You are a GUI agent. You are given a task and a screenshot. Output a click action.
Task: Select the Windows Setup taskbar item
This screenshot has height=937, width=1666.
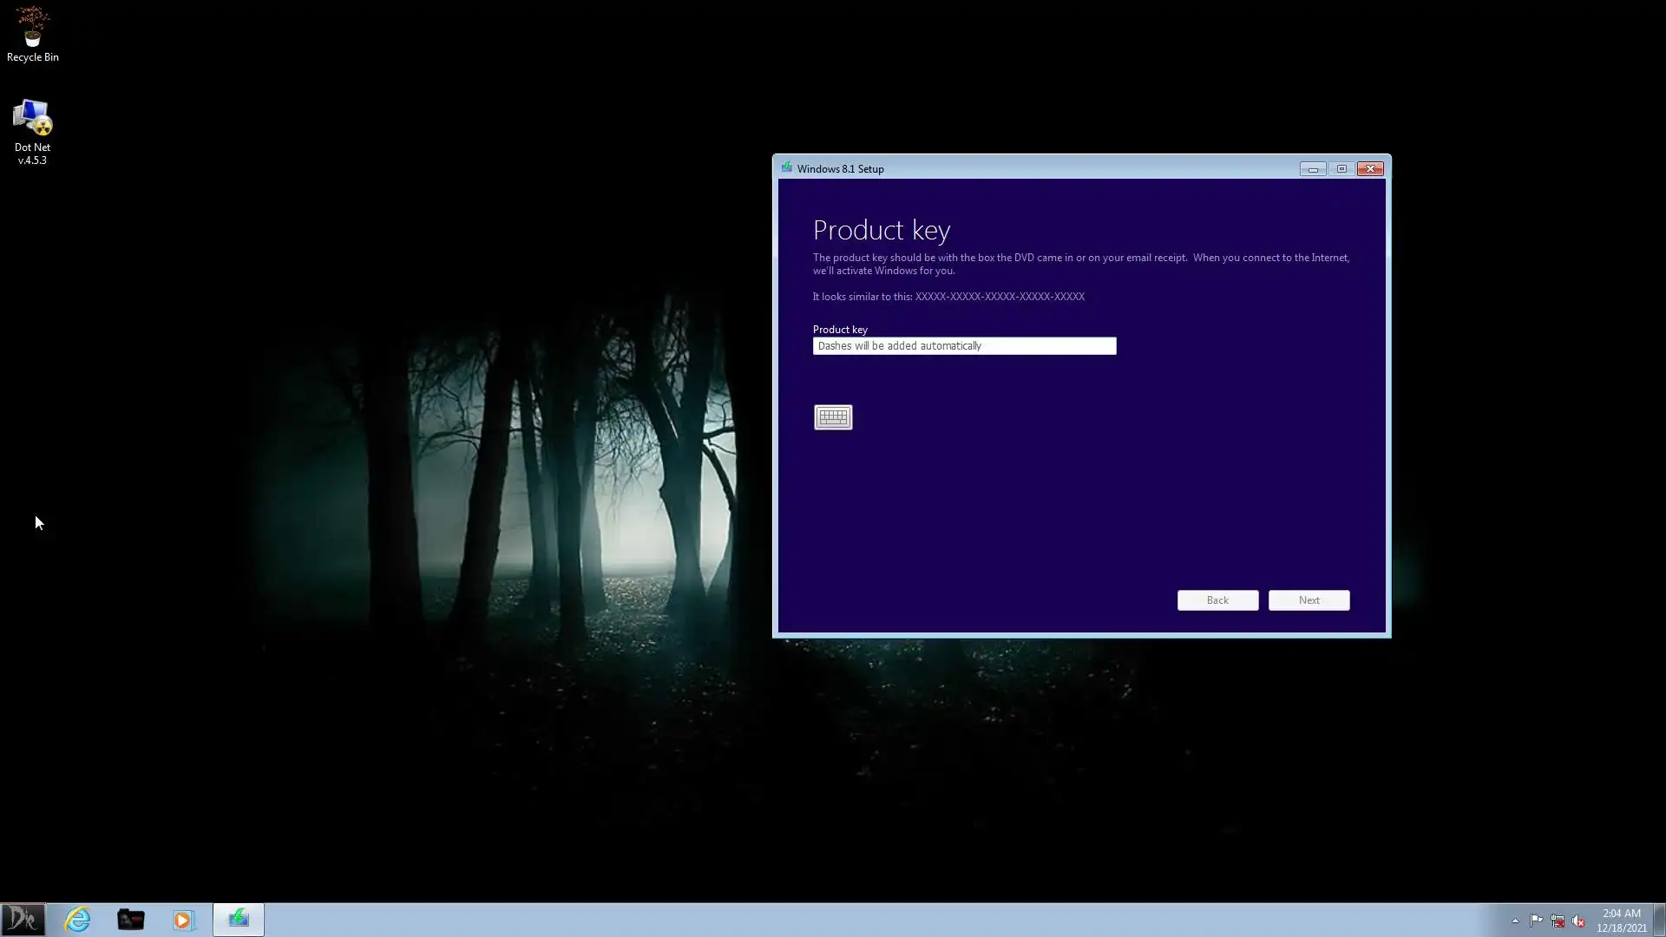[239, 919]
